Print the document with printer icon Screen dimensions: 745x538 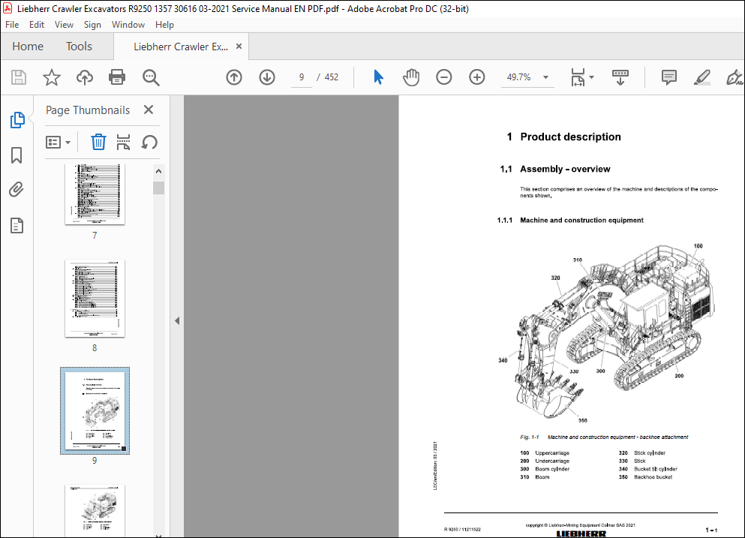coord(117,77)
